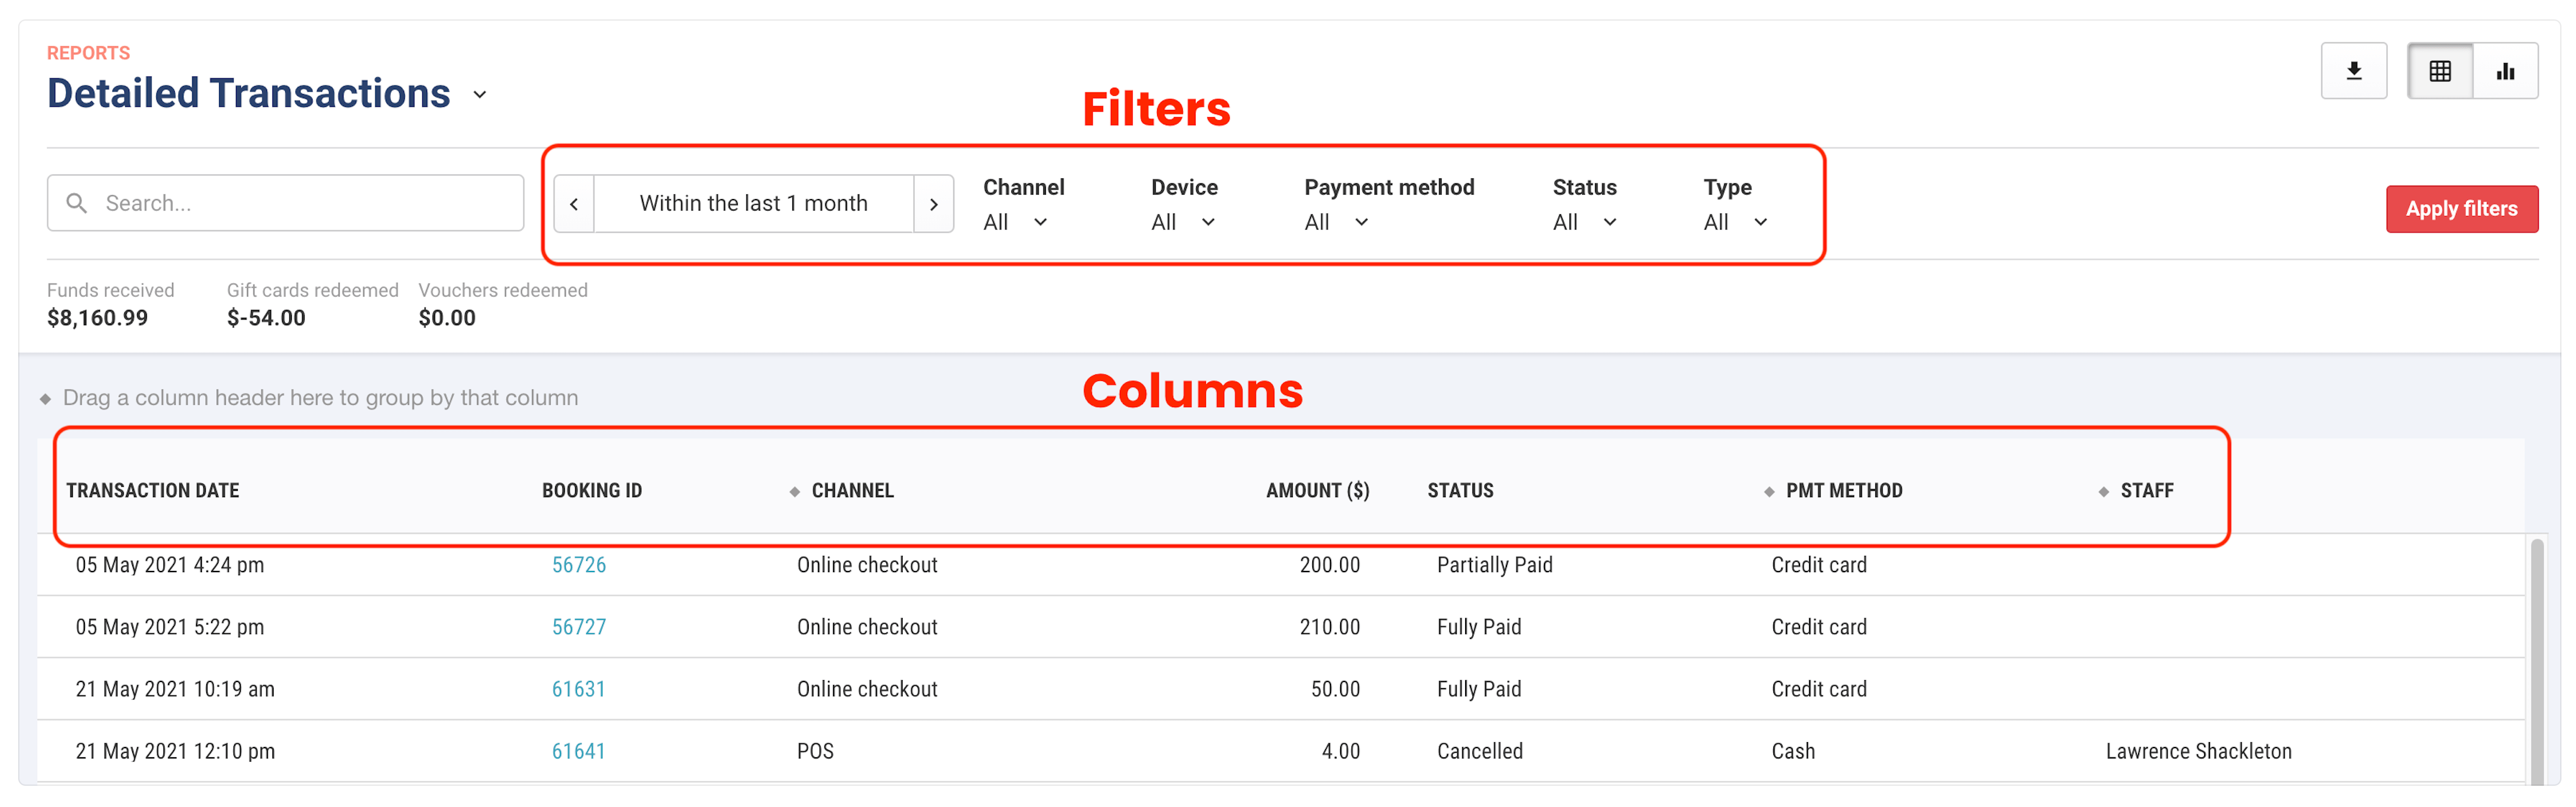Click the download report icon
This screenshot has width=2576, height=807.
(2353, 71)
